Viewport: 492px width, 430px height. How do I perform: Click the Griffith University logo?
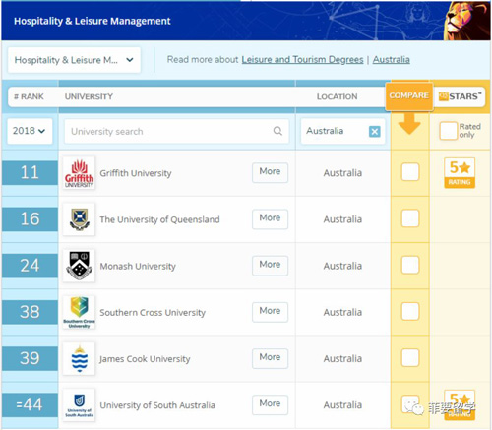coord(79,173)
